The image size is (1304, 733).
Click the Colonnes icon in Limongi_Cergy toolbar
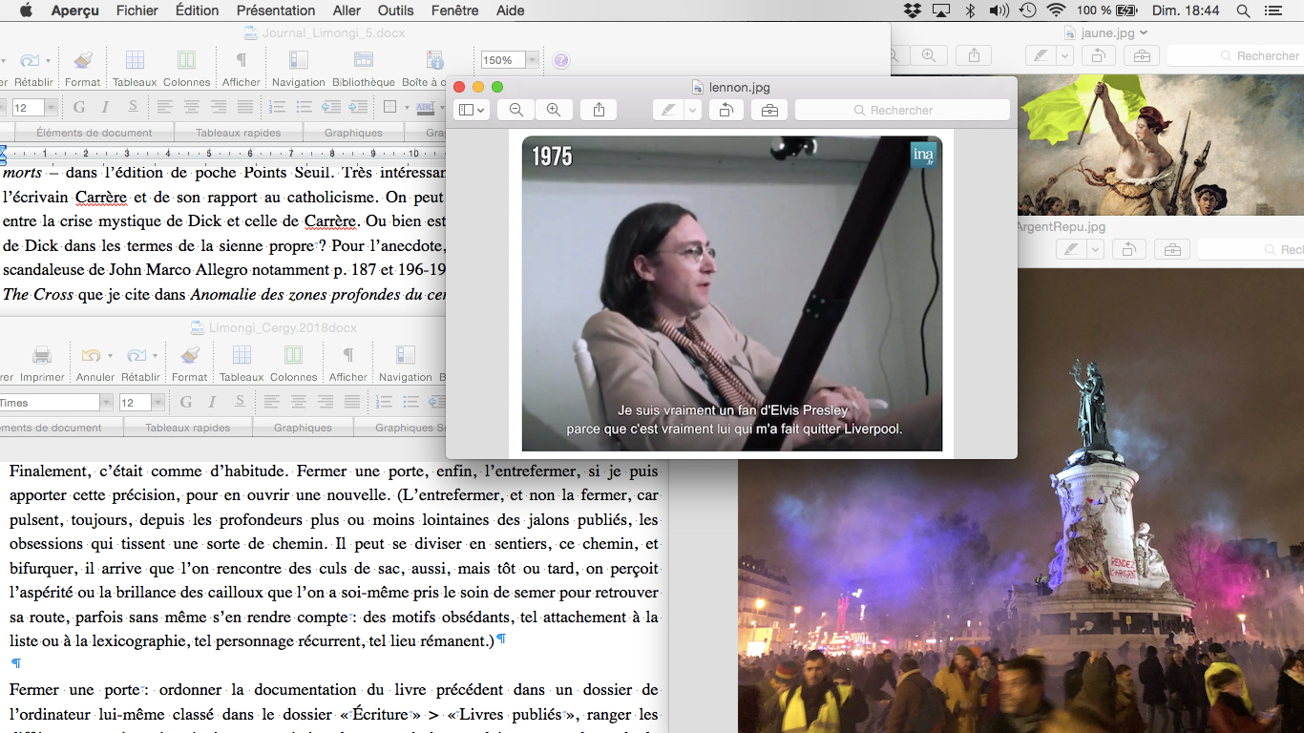(294, 355)
